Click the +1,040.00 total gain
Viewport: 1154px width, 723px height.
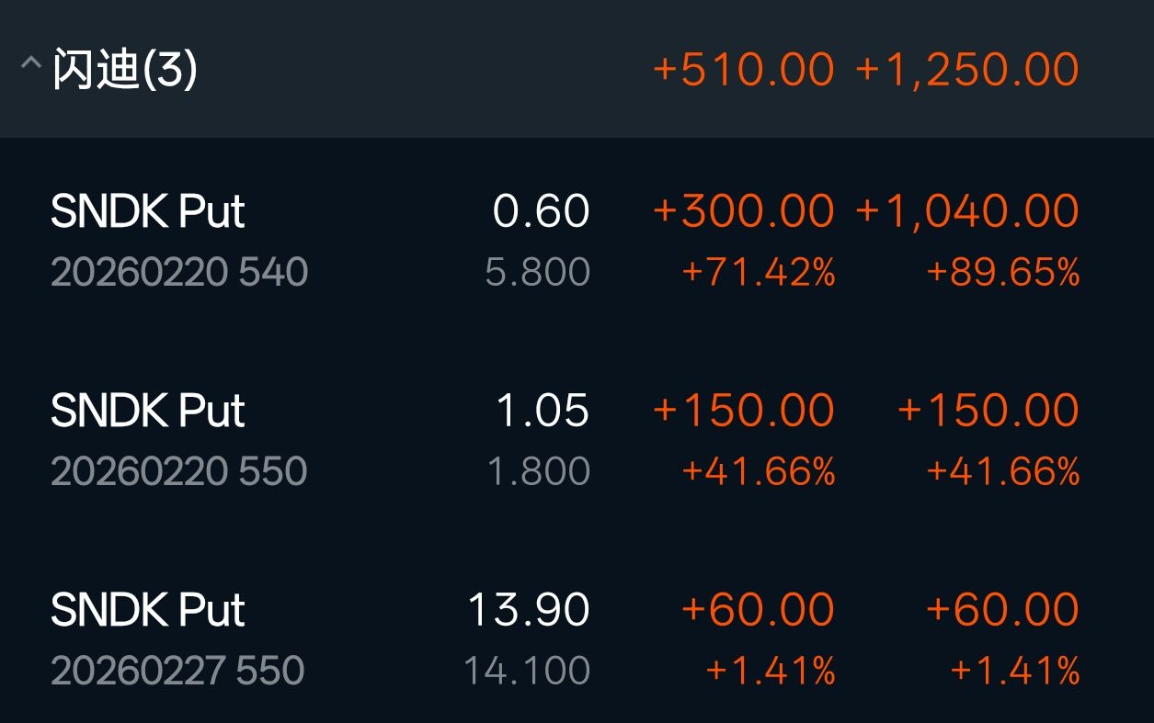coord(966,212)
